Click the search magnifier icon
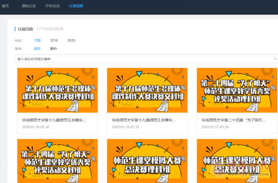This screenshot has height=183, width=278. pos(275,59)
